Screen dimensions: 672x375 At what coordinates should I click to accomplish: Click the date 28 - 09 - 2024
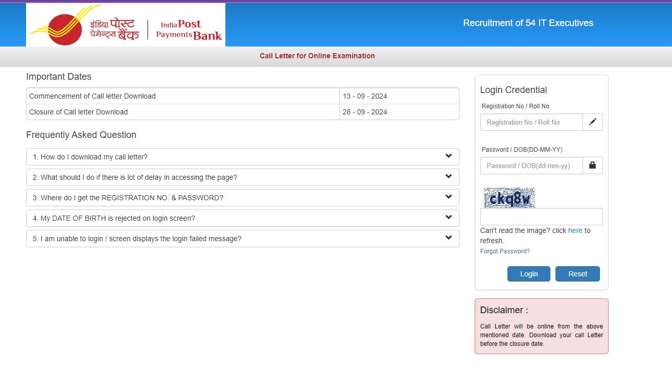[x=365, y=112]
